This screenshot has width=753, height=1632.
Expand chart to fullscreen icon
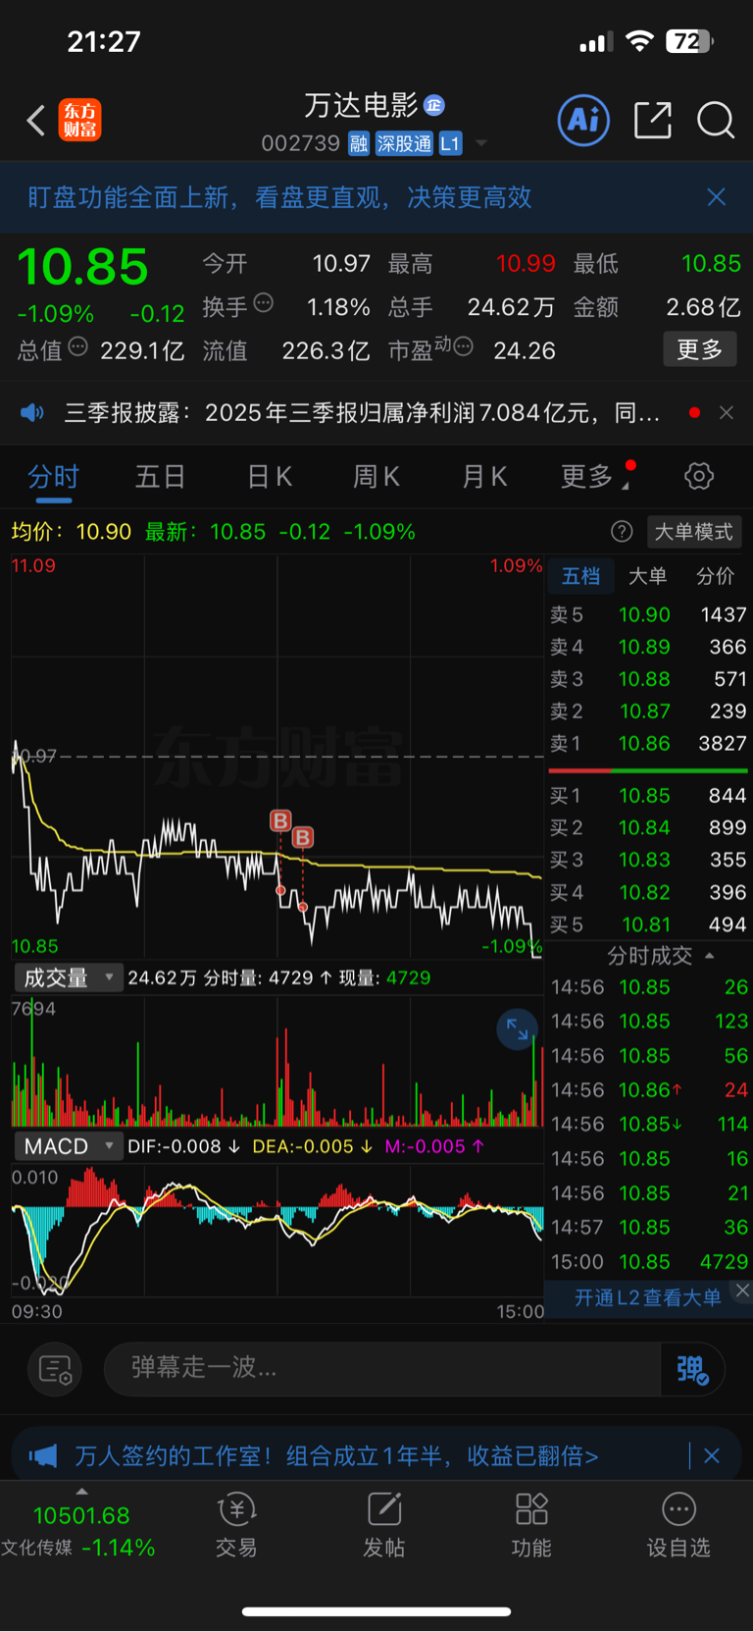tap(517, 1029)
